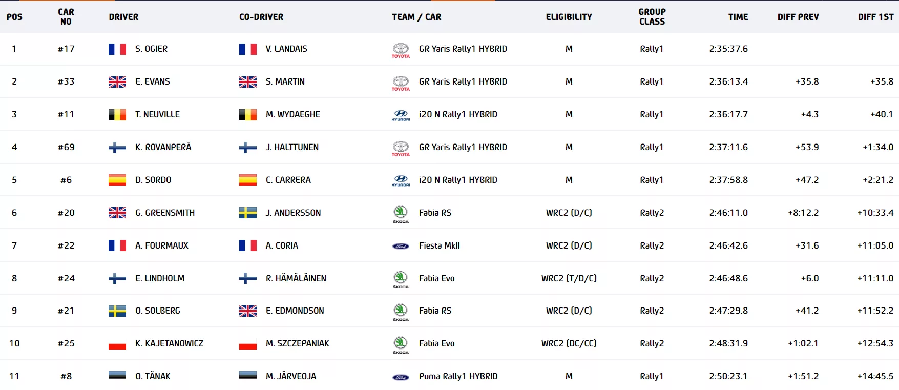
Task: Click E. Lindholm's WRC2 (T/D/C) eligibility cell
Action: click(569, 278)
